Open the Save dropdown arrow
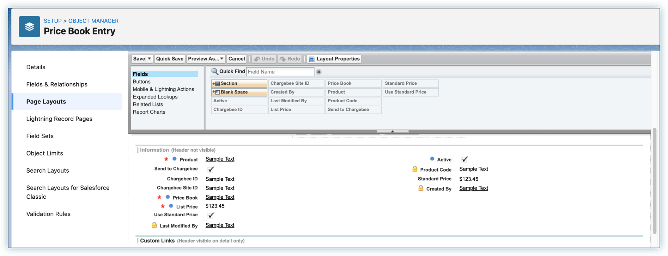This screenshot has width=668, height=256. (x=149, y=59)
